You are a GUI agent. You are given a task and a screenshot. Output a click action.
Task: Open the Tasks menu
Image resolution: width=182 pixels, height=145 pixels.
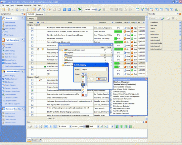click(12, 5)
